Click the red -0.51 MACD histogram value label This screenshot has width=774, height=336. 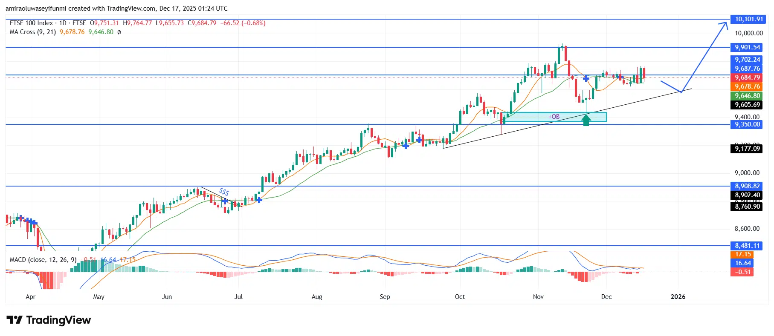(743, 272)
